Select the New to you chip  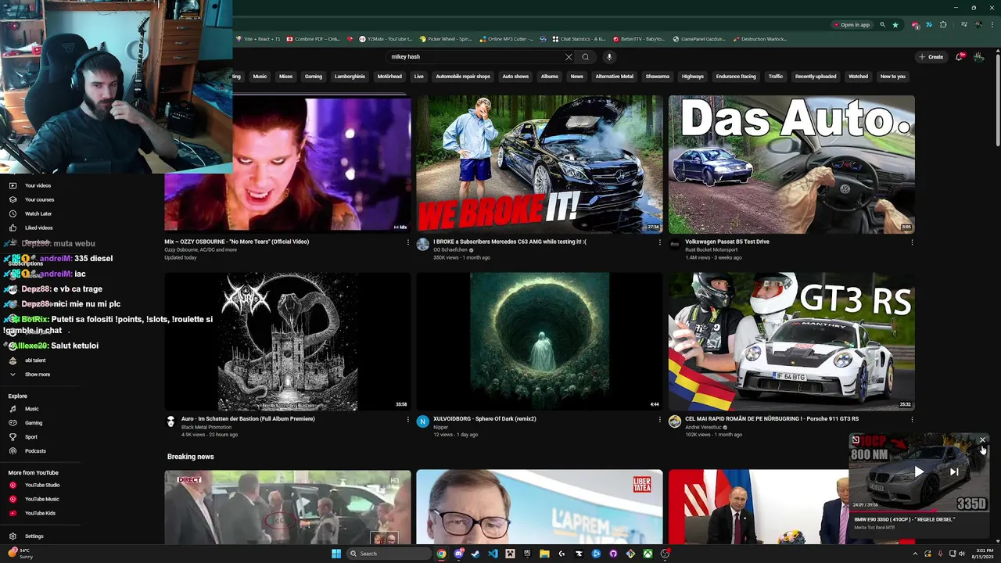[x=892, y=77]
